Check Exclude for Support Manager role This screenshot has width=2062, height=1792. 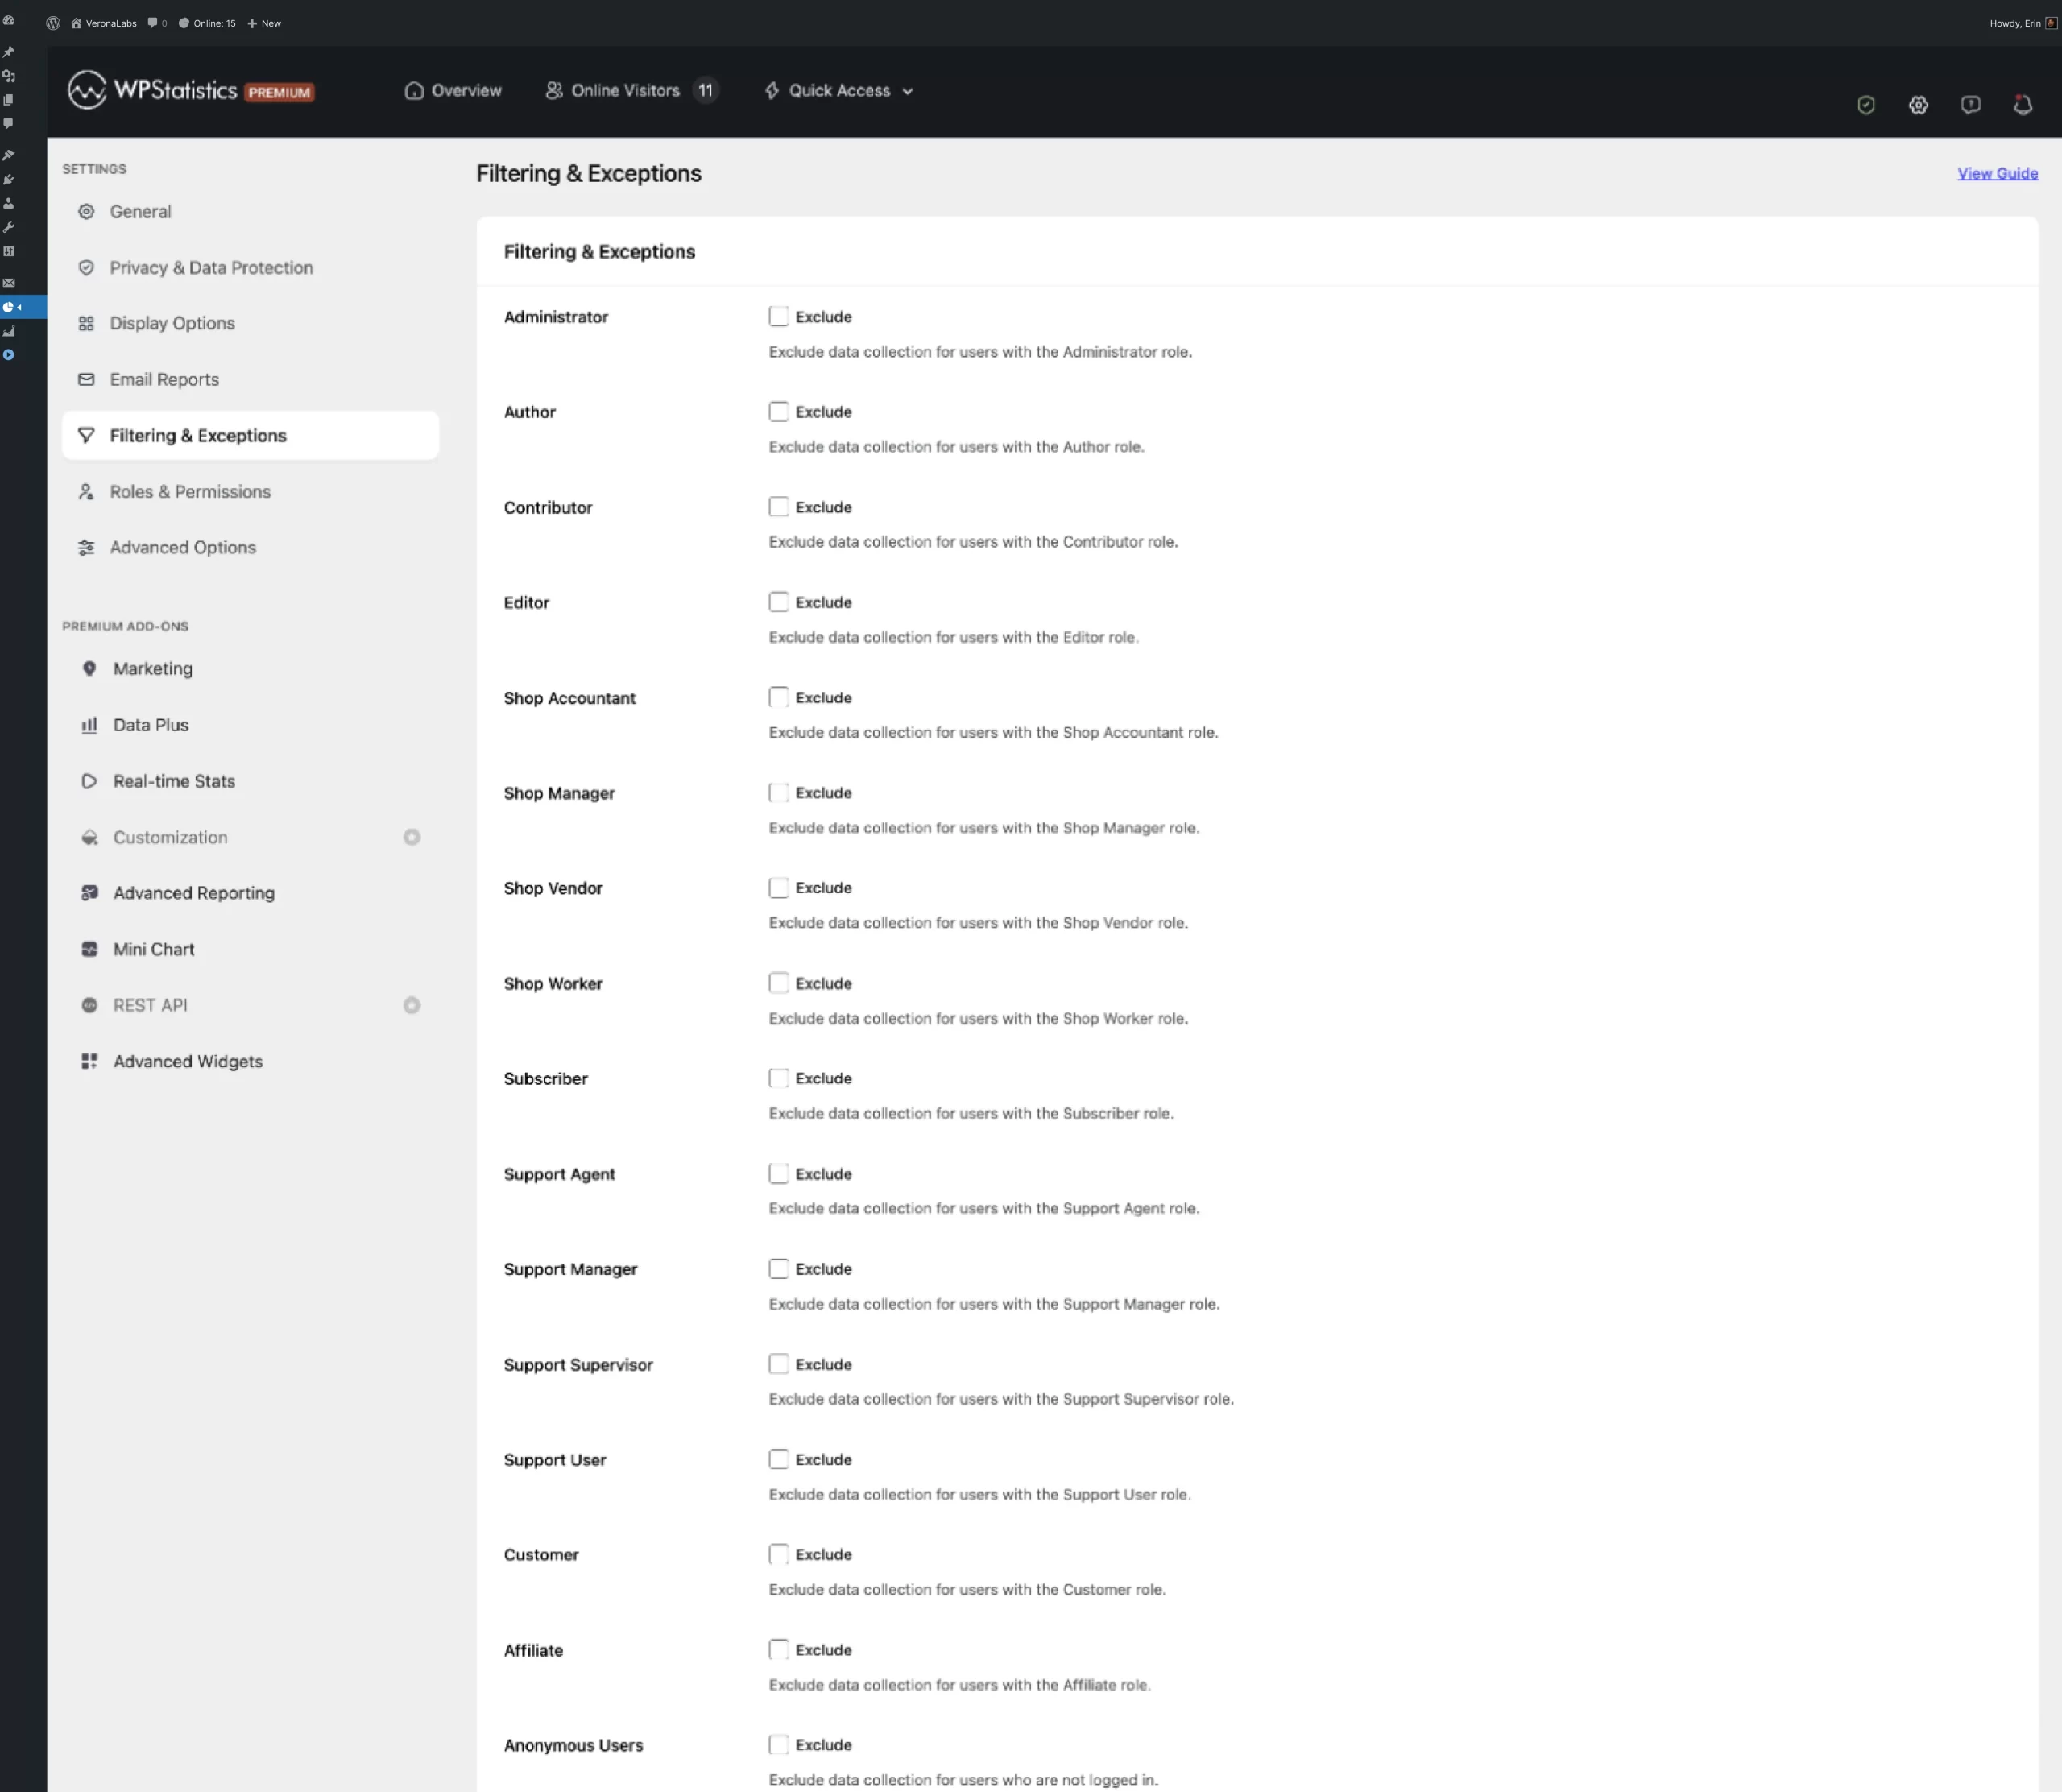[x=778, y=1269]
